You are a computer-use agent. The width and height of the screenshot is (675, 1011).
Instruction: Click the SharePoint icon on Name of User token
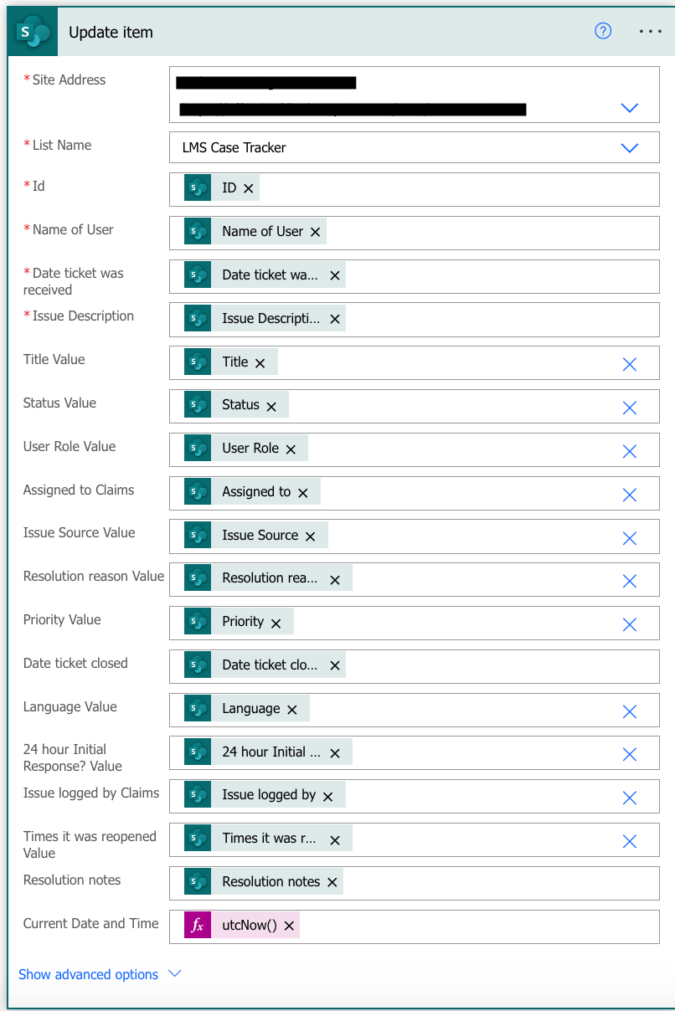[x=198, y=231]
